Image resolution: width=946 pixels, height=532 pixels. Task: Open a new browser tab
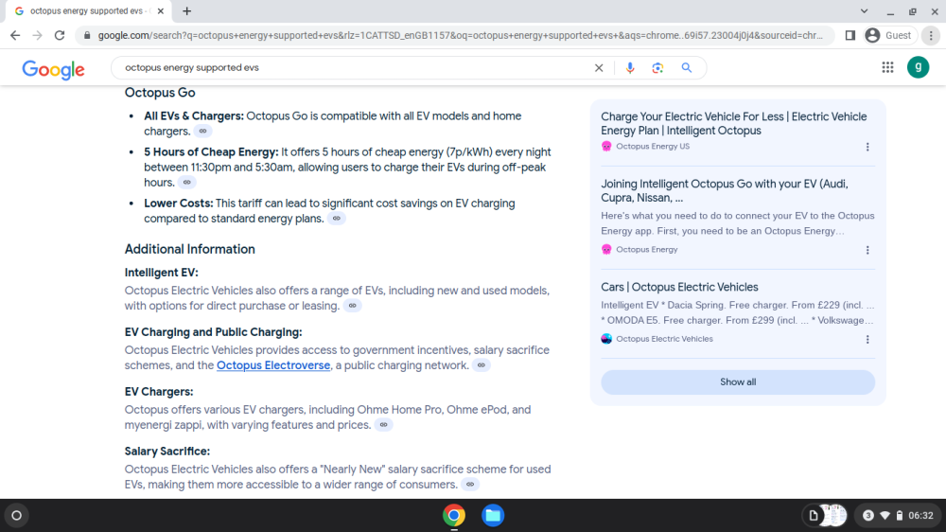187,10
